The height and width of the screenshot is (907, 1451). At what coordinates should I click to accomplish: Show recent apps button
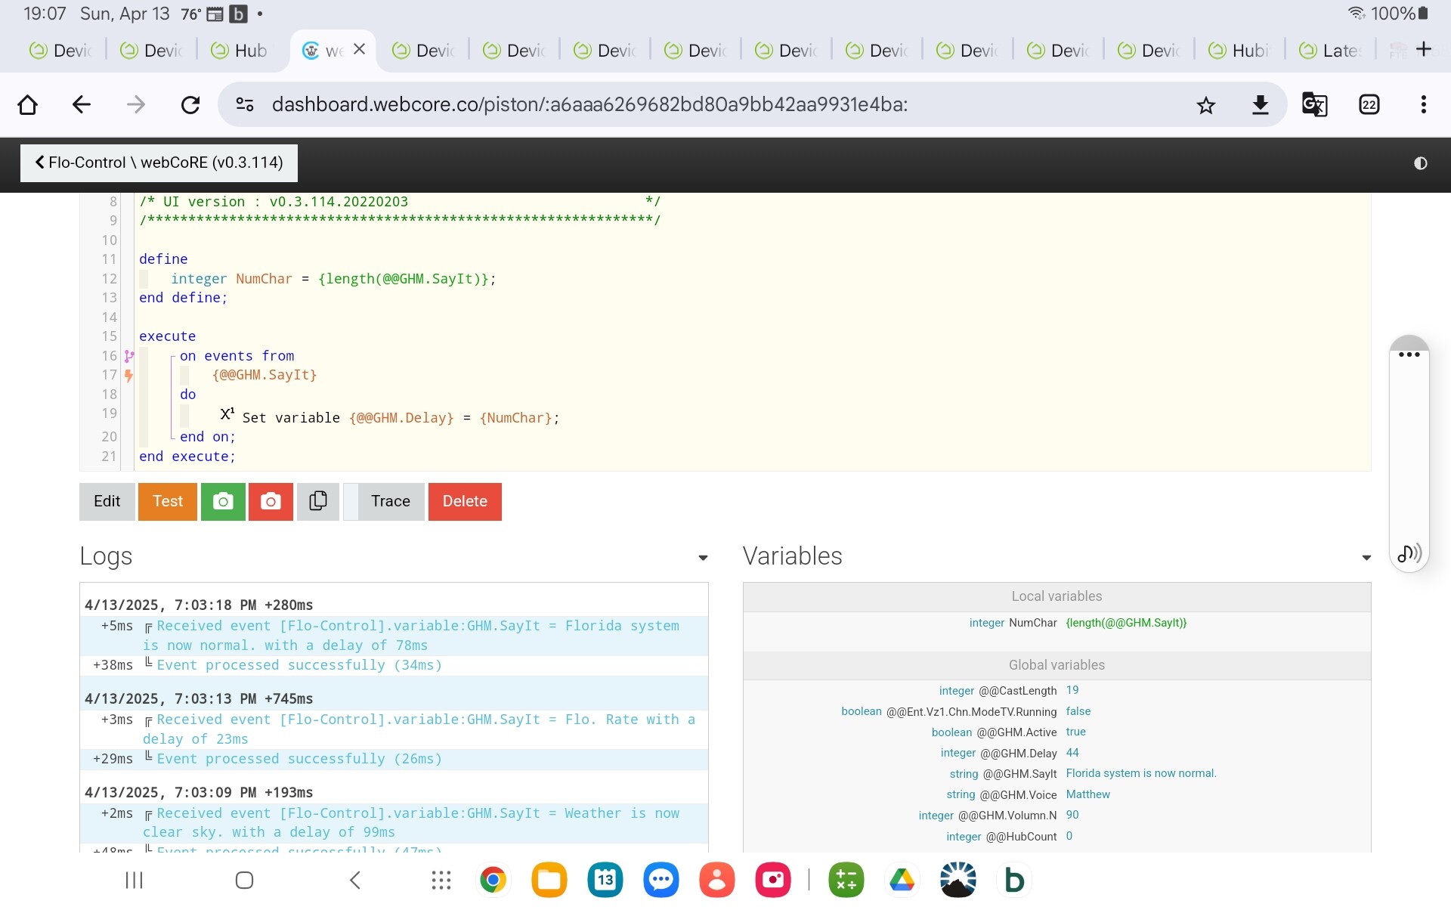[134, 880]
